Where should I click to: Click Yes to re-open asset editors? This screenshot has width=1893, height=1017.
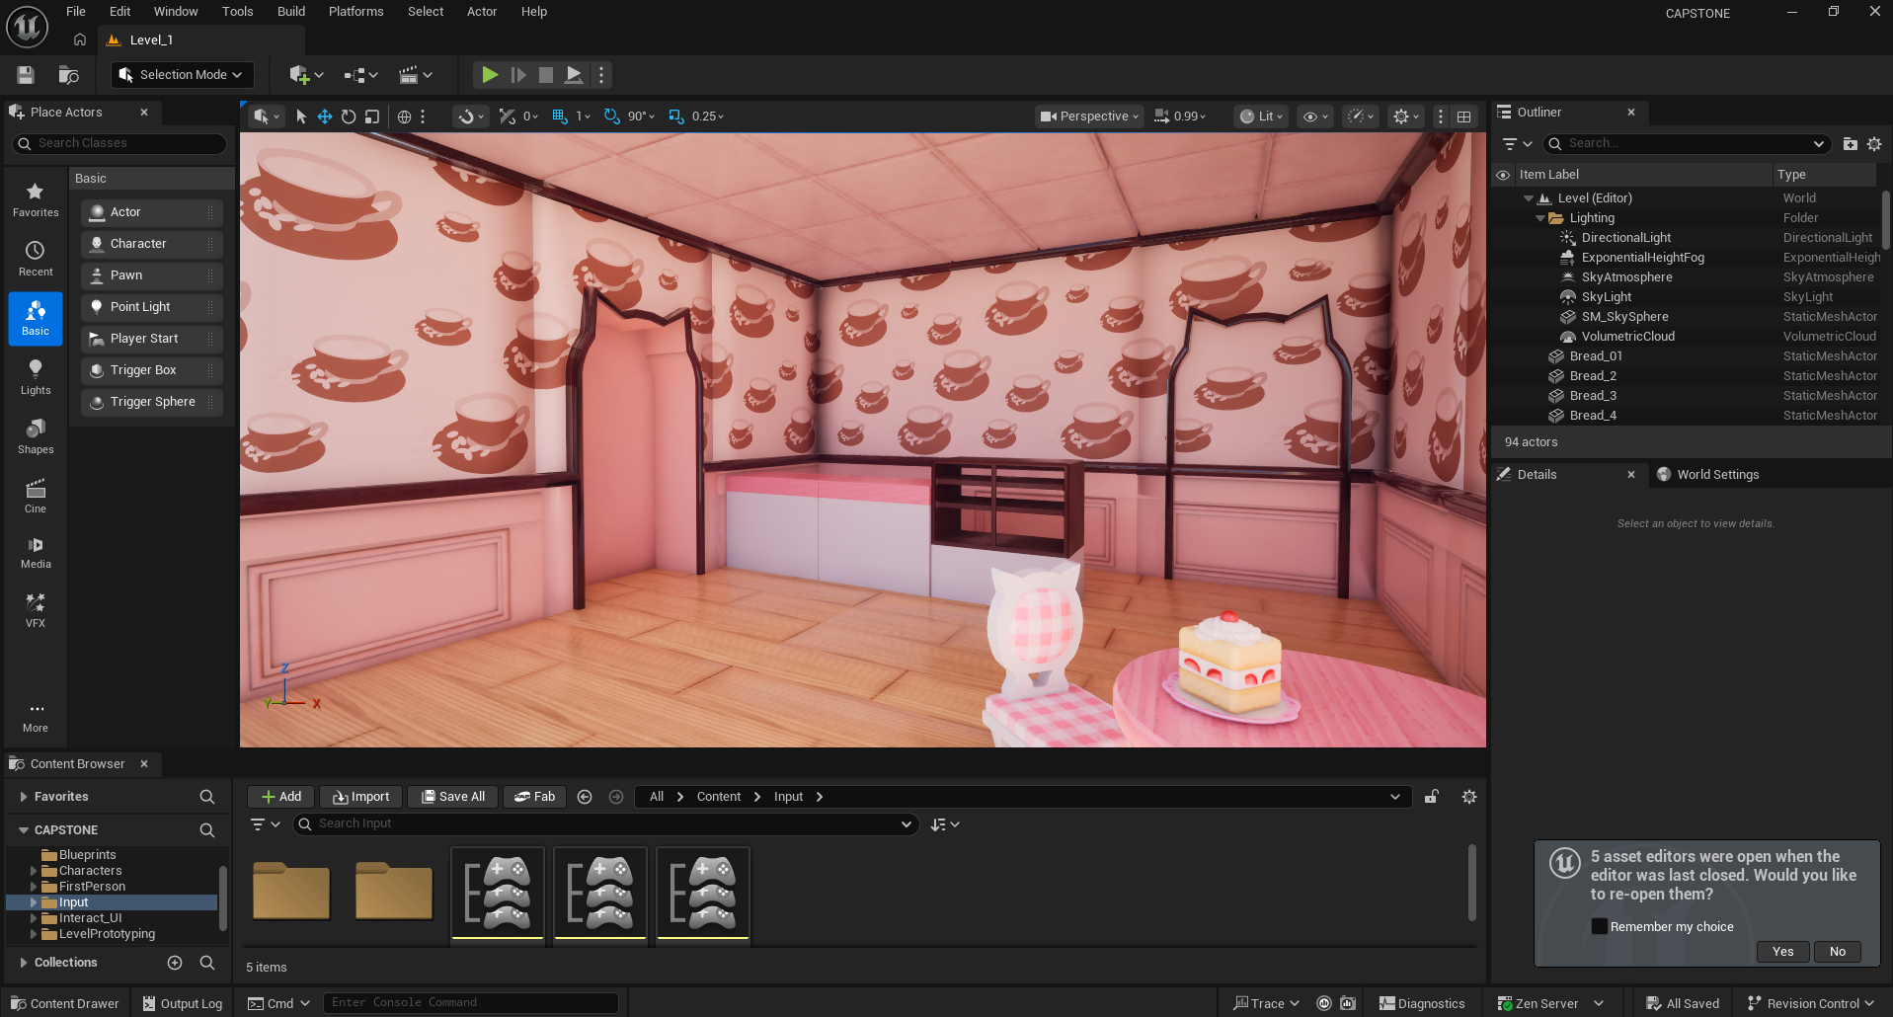(x=1782, y=952)
